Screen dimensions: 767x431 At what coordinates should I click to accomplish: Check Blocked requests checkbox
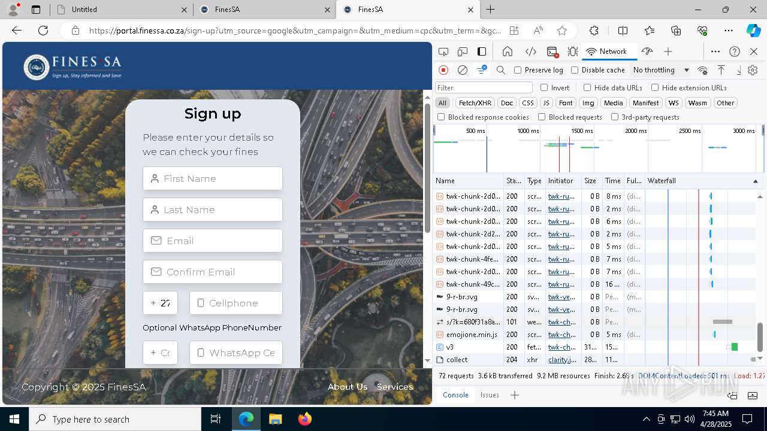tap(542, 117)
